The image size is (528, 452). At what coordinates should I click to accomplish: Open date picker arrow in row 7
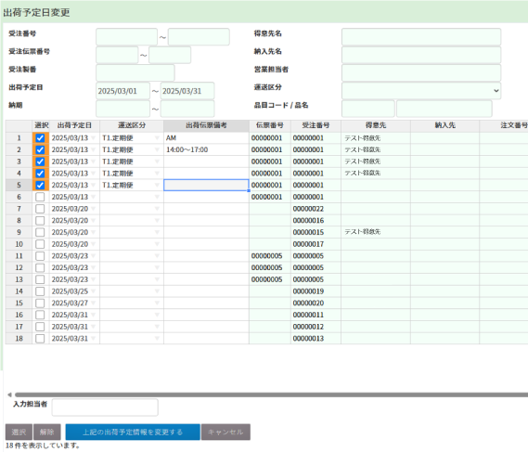pyautogui.click(x=94, y=209)
